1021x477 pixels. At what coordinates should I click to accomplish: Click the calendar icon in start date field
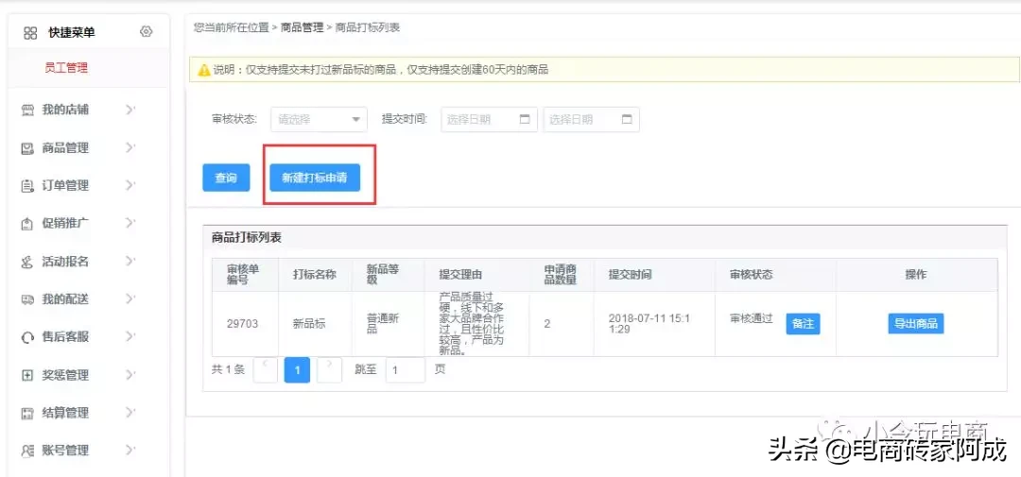(525, 120)
